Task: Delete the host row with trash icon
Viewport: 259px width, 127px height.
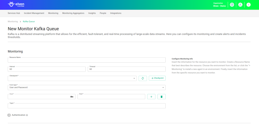Action: pos(161,97)
